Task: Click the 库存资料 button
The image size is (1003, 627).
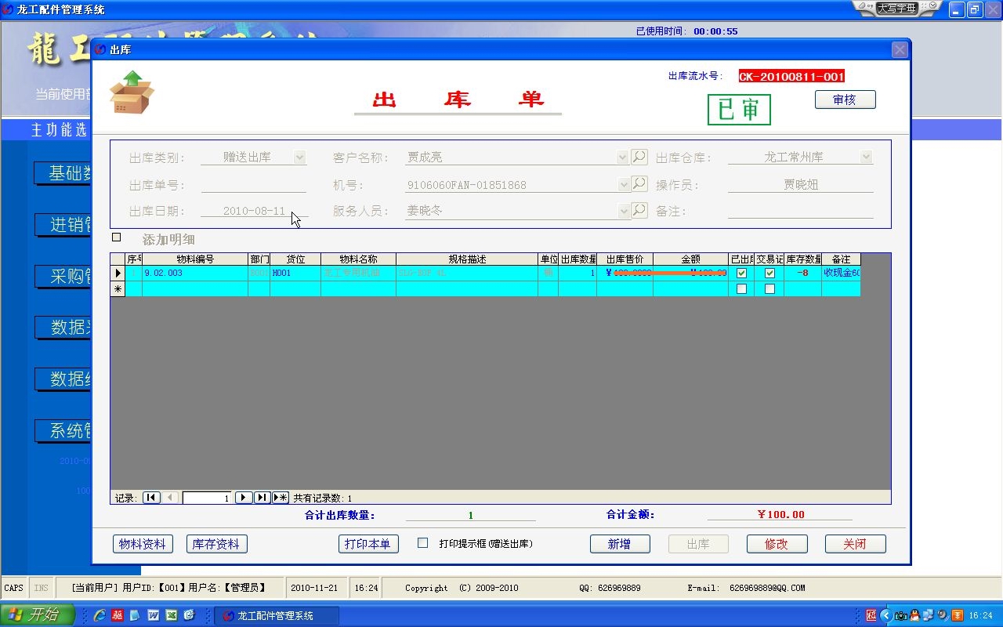Action: (x=216, y=544)
